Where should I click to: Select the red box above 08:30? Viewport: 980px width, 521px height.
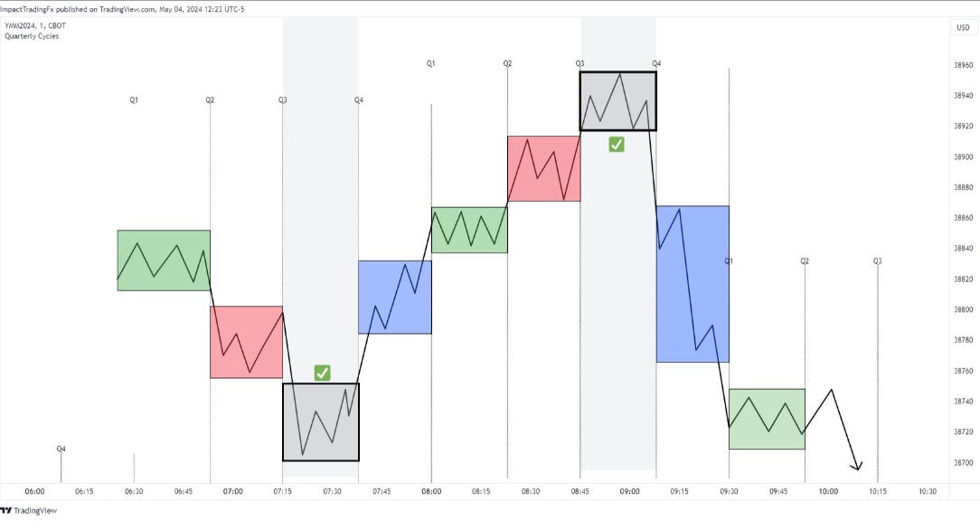pos(544,167)
